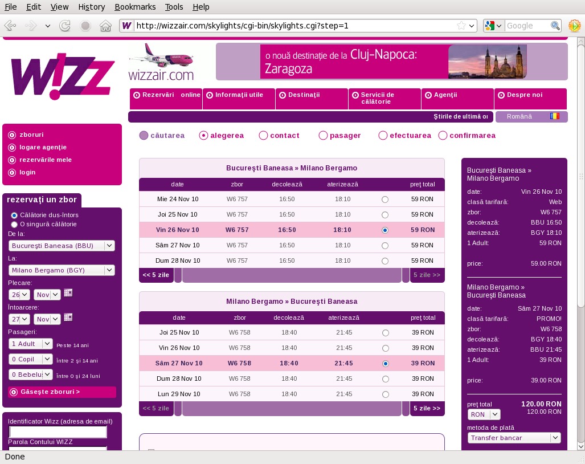Open the View menu
This screenshot has width=585, height=464.
click(59, 7)
